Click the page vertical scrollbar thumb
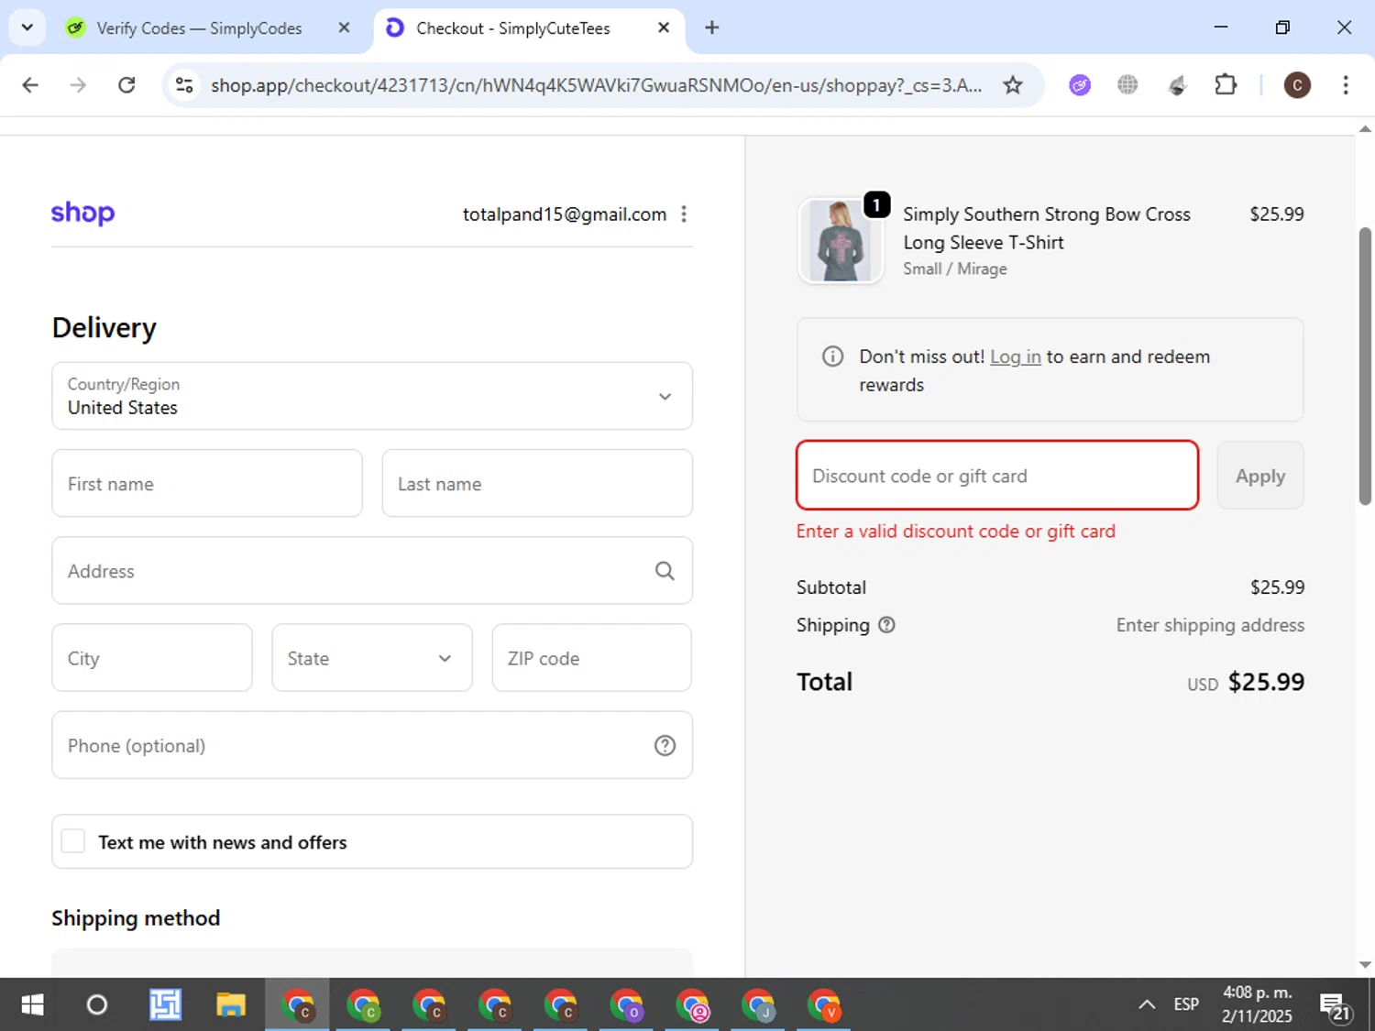The image size is (1375, 1031). point(1365,367)
